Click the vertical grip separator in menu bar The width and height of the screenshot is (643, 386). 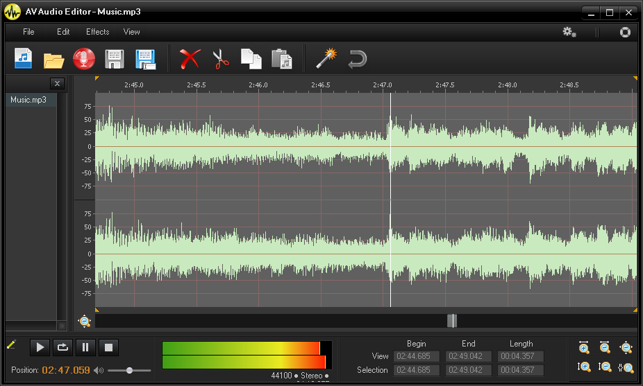click(x=597, y=32)
